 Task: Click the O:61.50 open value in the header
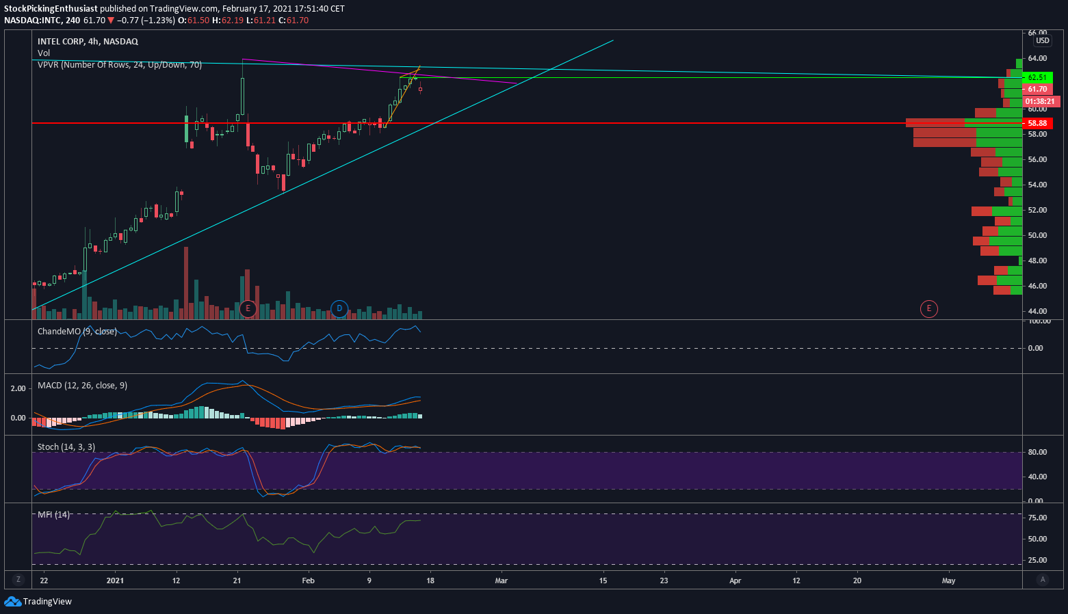pos(194,21)
